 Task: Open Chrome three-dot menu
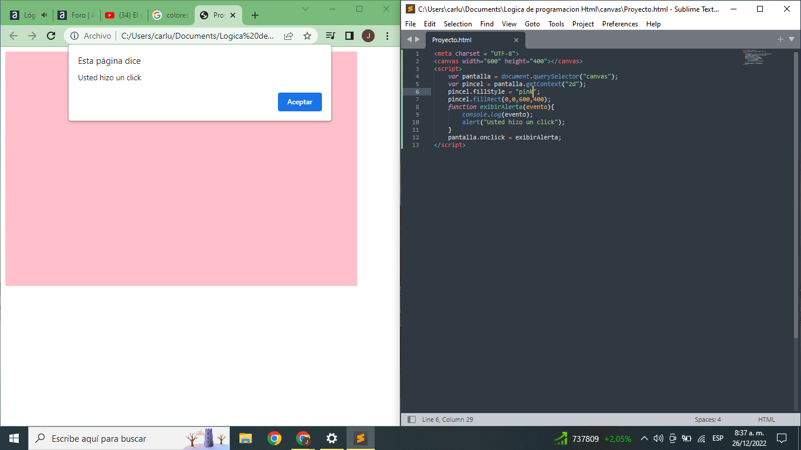click(387, 36)
